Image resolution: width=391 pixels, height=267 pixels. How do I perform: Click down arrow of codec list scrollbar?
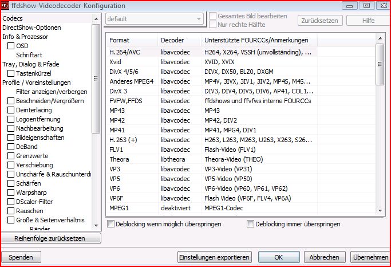coord(380,211)
